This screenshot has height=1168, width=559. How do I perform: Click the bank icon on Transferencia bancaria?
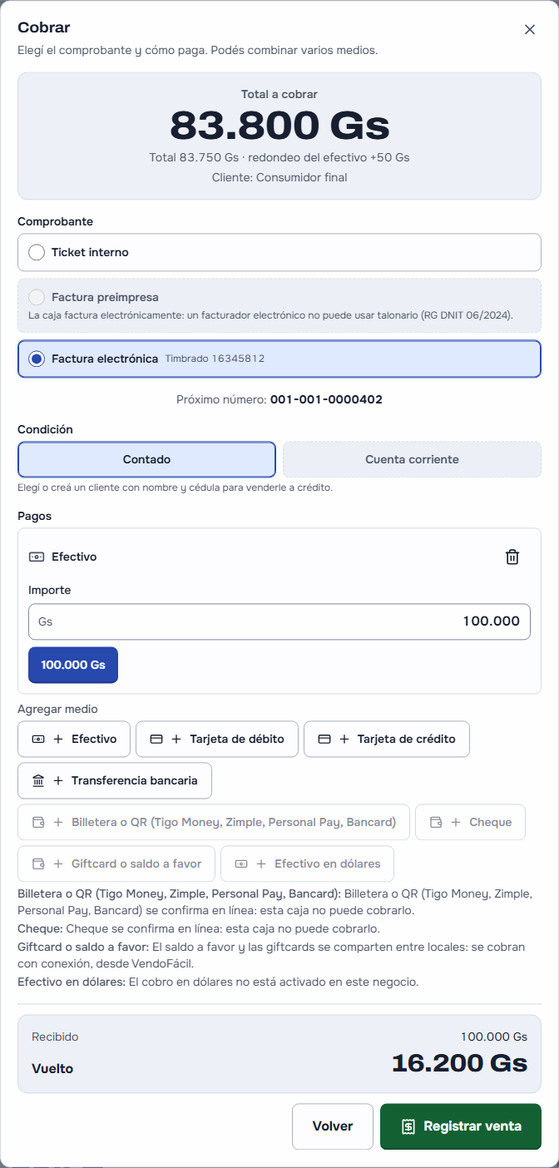(38, 780)
